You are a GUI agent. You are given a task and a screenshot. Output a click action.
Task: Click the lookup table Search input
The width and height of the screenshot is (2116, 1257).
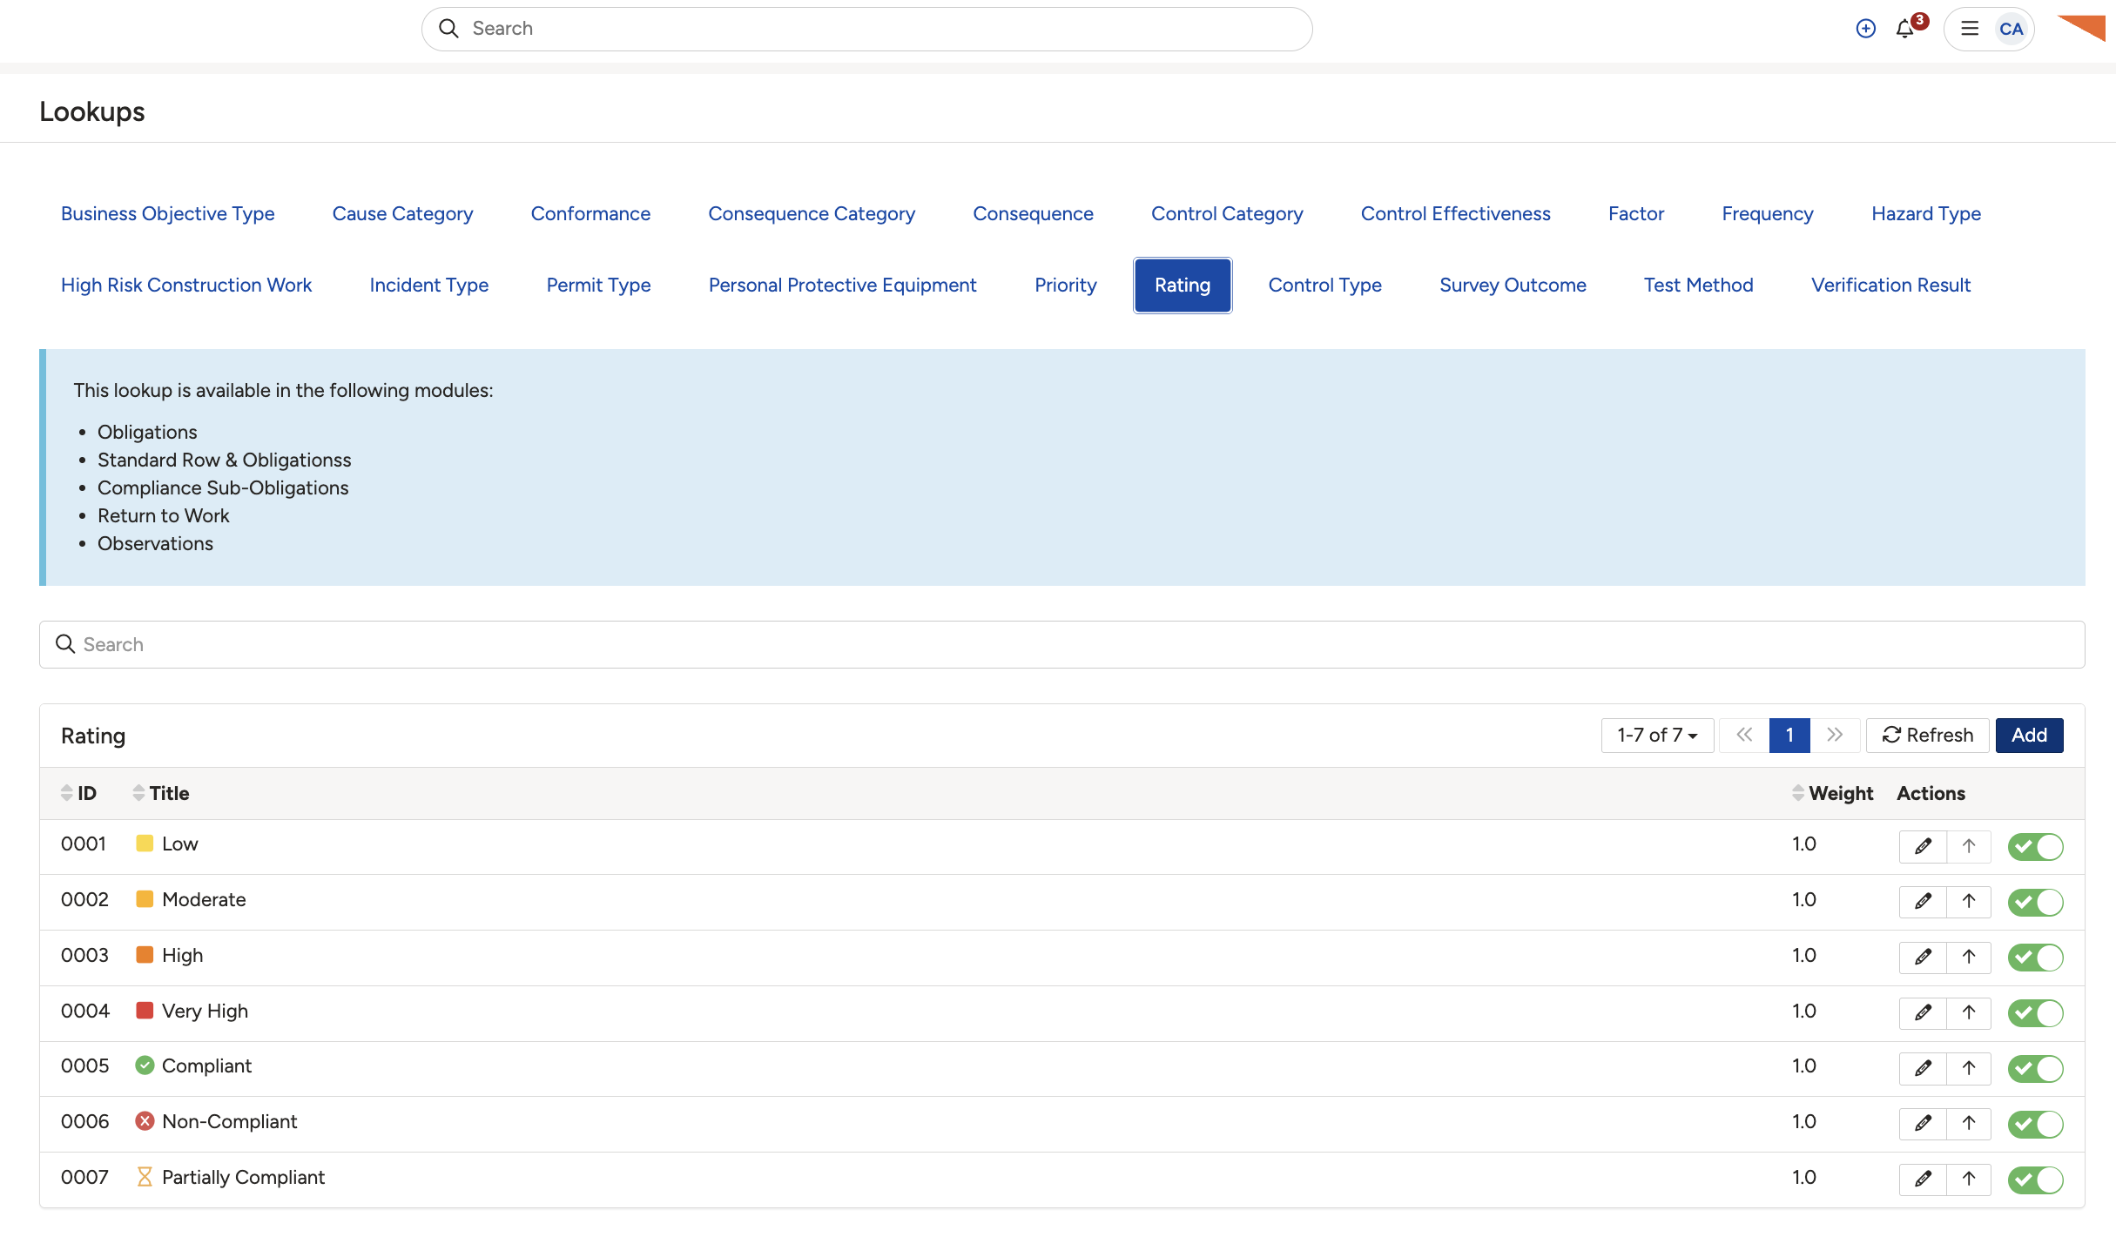(1061, 644)
